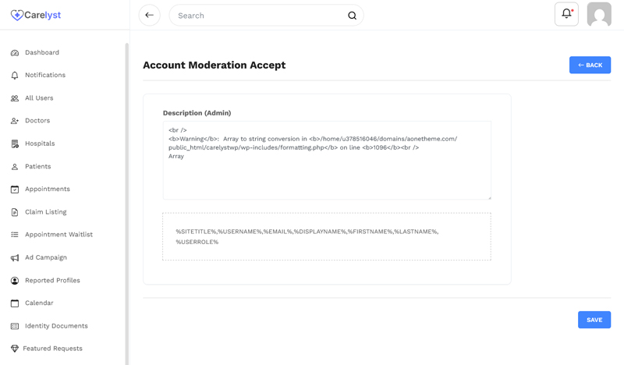The width and height of the screenshot is (624, 365).
Task: Go to Doctors menu item
Action: pos(37,121)
